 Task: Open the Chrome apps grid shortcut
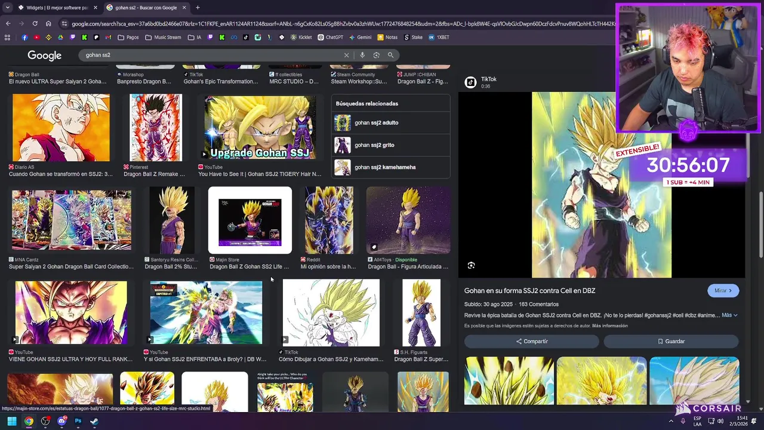tap(7, 37)
